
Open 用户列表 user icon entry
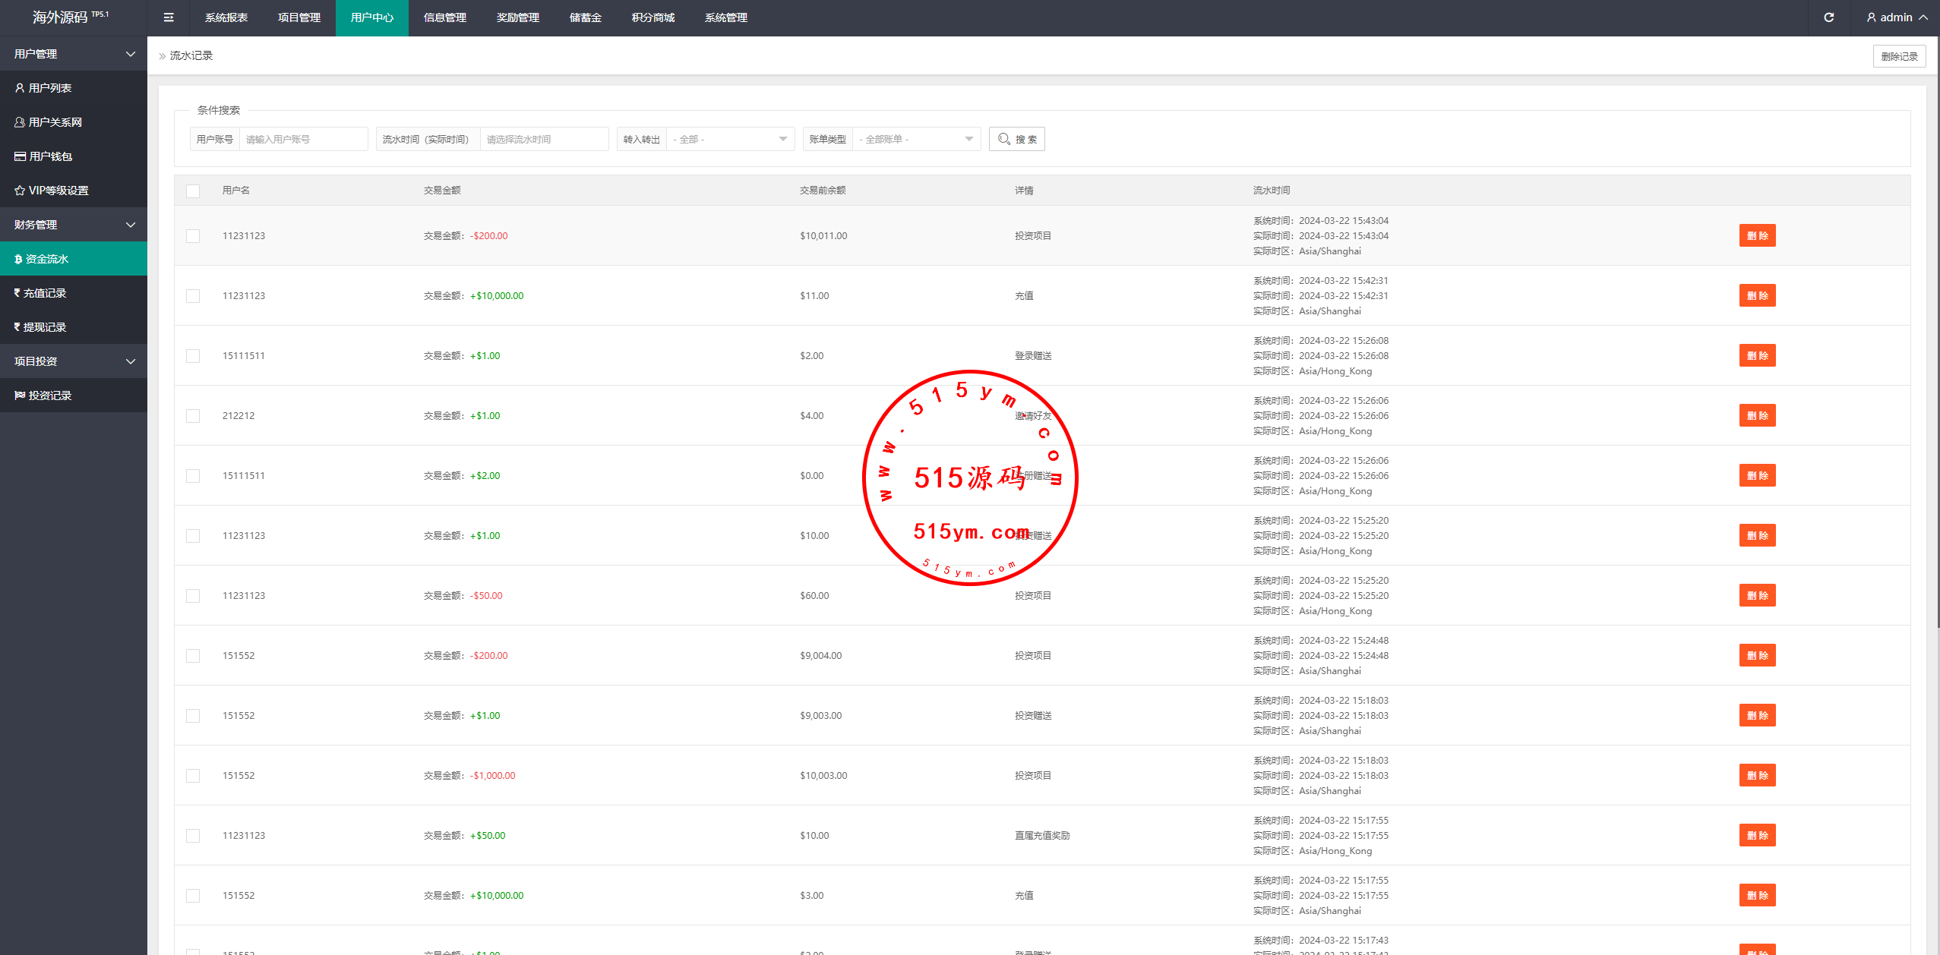click(50, 88)
